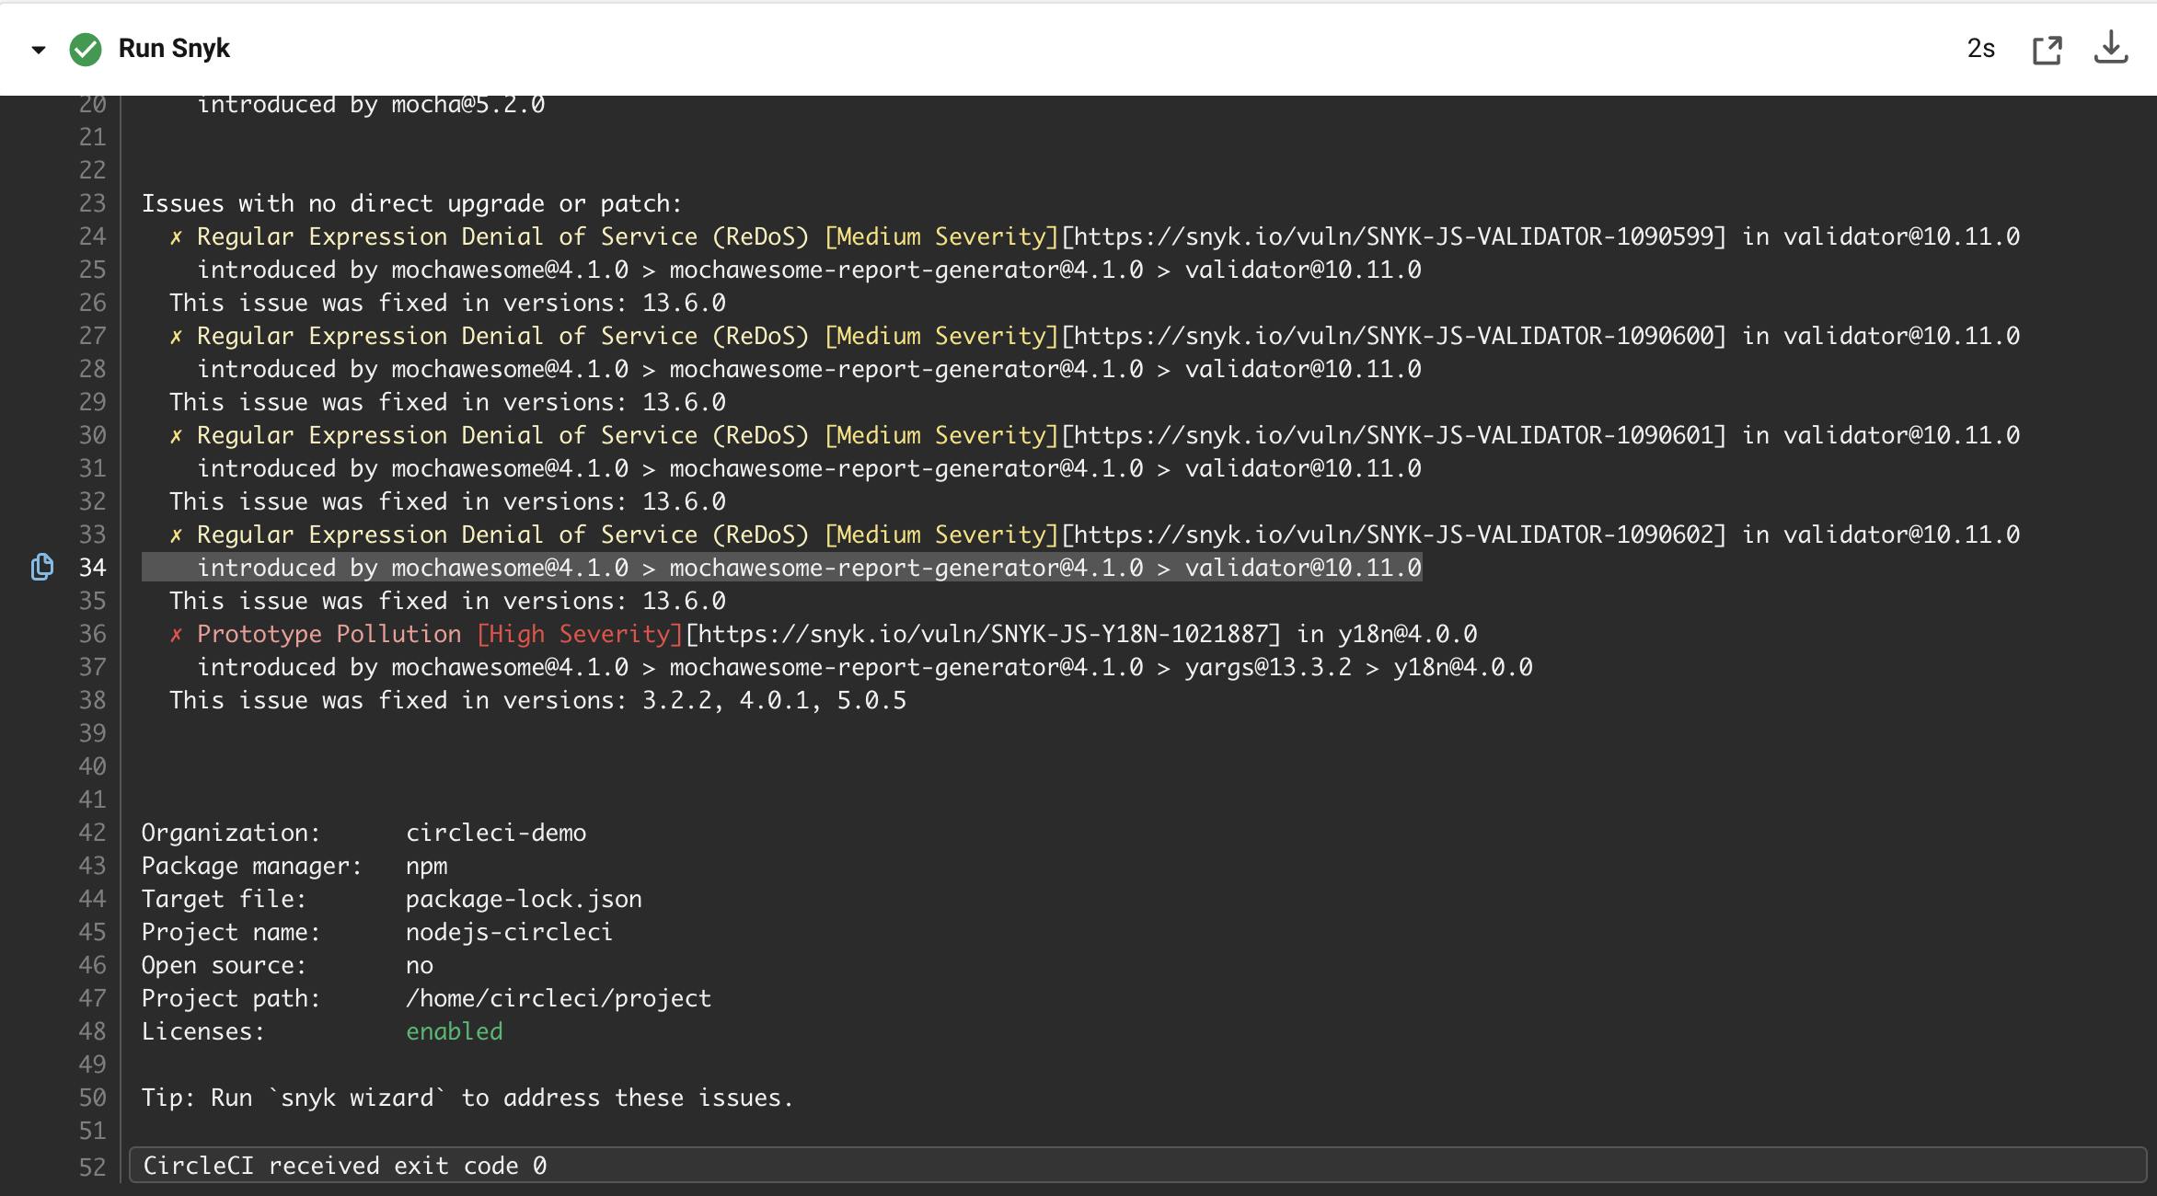This screenshot has width=2157, height=1196.
Task: Click the green success checkmark icon
Action: 84,49
